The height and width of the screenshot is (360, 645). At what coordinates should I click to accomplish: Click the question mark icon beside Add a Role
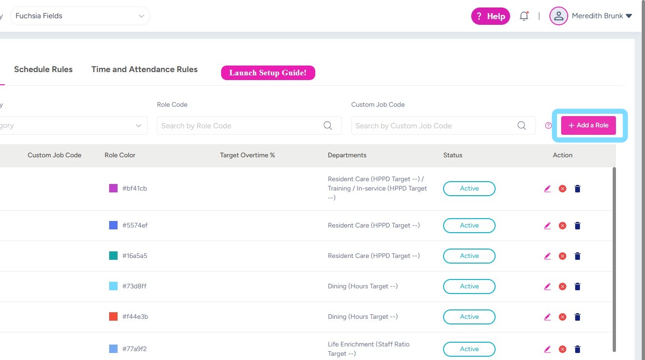click(x=549, y=125)
